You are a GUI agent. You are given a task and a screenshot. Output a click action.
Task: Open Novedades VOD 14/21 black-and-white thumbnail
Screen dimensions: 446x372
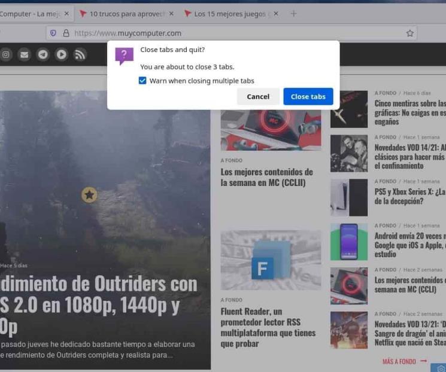coord(349,154)
